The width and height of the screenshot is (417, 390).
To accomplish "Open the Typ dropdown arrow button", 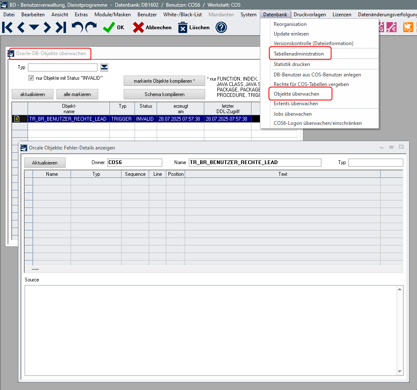I will pos(104,67).
